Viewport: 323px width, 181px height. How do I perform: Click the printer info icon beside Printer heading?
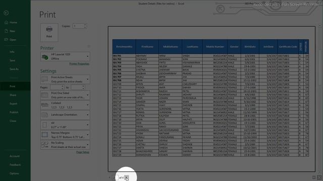pos(89,46)
